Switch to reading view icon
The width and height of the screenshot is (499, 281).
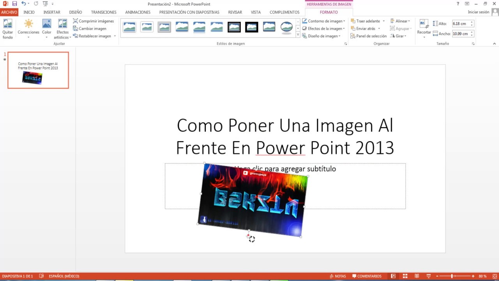coord(417,276)
